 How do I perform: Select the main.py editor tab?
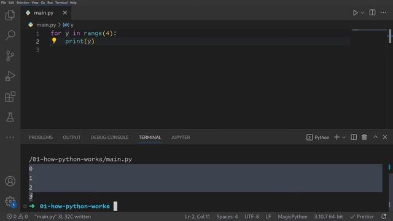pyautogui.click(x=46, y=13)
